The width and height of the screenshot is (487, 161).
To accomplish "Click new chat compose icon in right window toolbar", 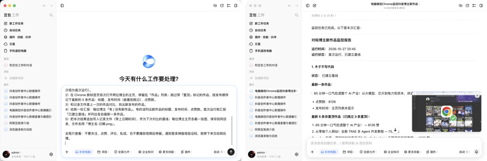I will pos(315,6).
